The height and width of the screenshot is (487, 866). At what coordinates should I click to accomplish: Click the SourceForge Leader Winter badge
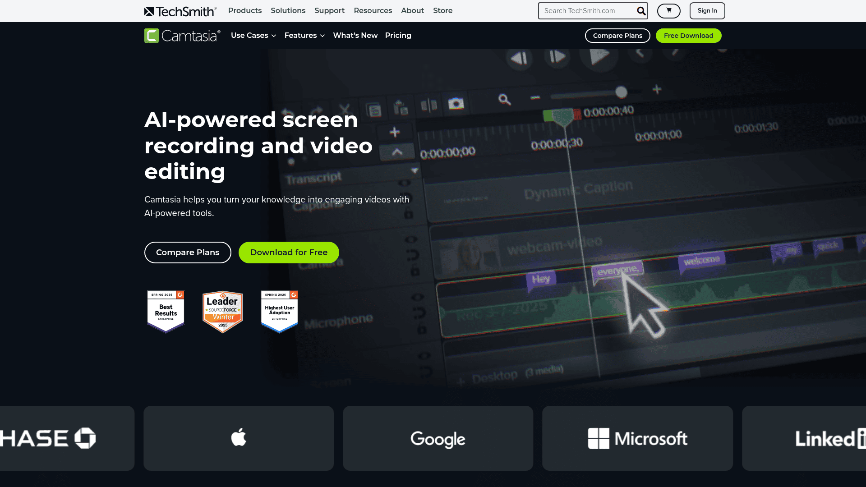click(x=223, y=312)
